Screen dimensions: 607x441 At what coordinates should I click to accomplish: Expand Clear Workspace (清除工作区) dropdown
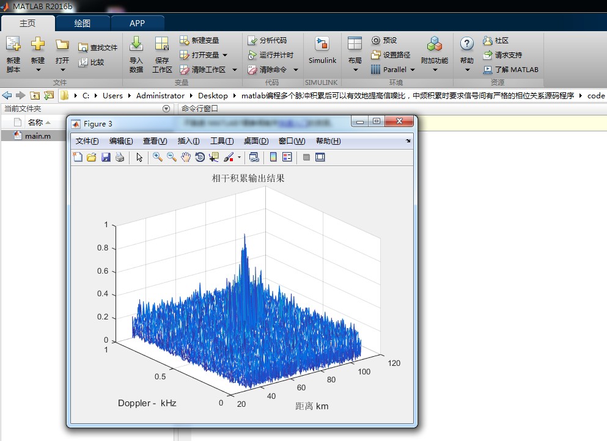pyautogui.click(x=235, y=70)
